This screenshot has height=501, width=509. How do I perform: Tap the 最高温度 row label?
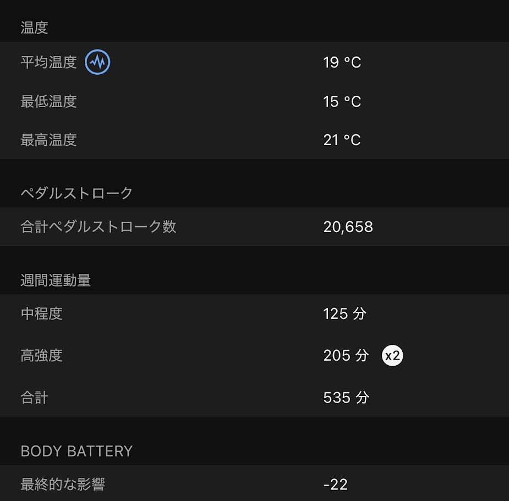48,140
